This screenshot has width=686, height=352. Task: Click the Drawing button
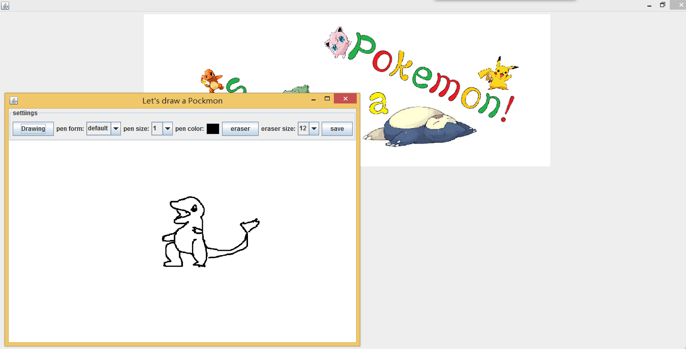click(x=33, y=129)
